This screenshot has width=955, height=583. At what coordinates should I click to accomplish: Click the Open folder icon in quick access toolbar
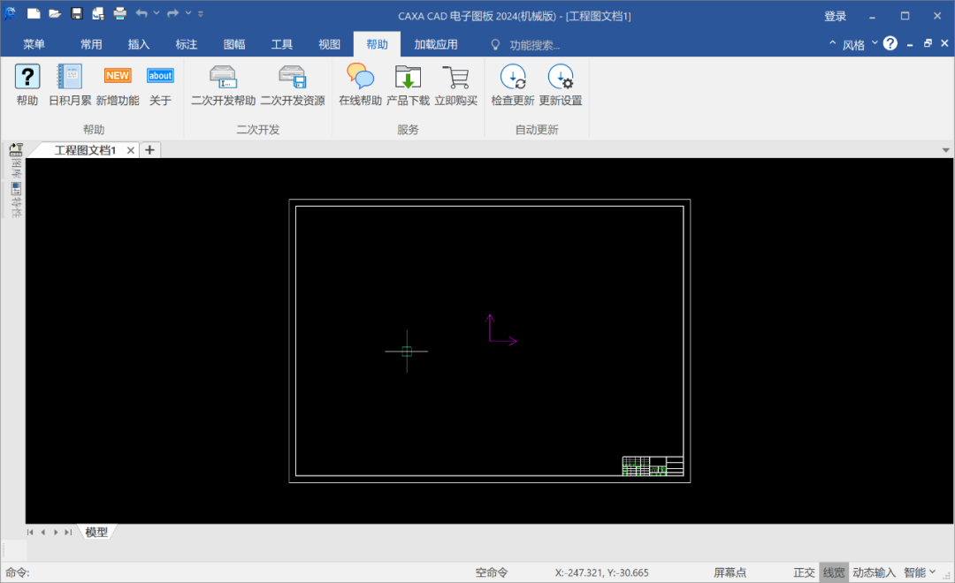click(x=55, y=13)
